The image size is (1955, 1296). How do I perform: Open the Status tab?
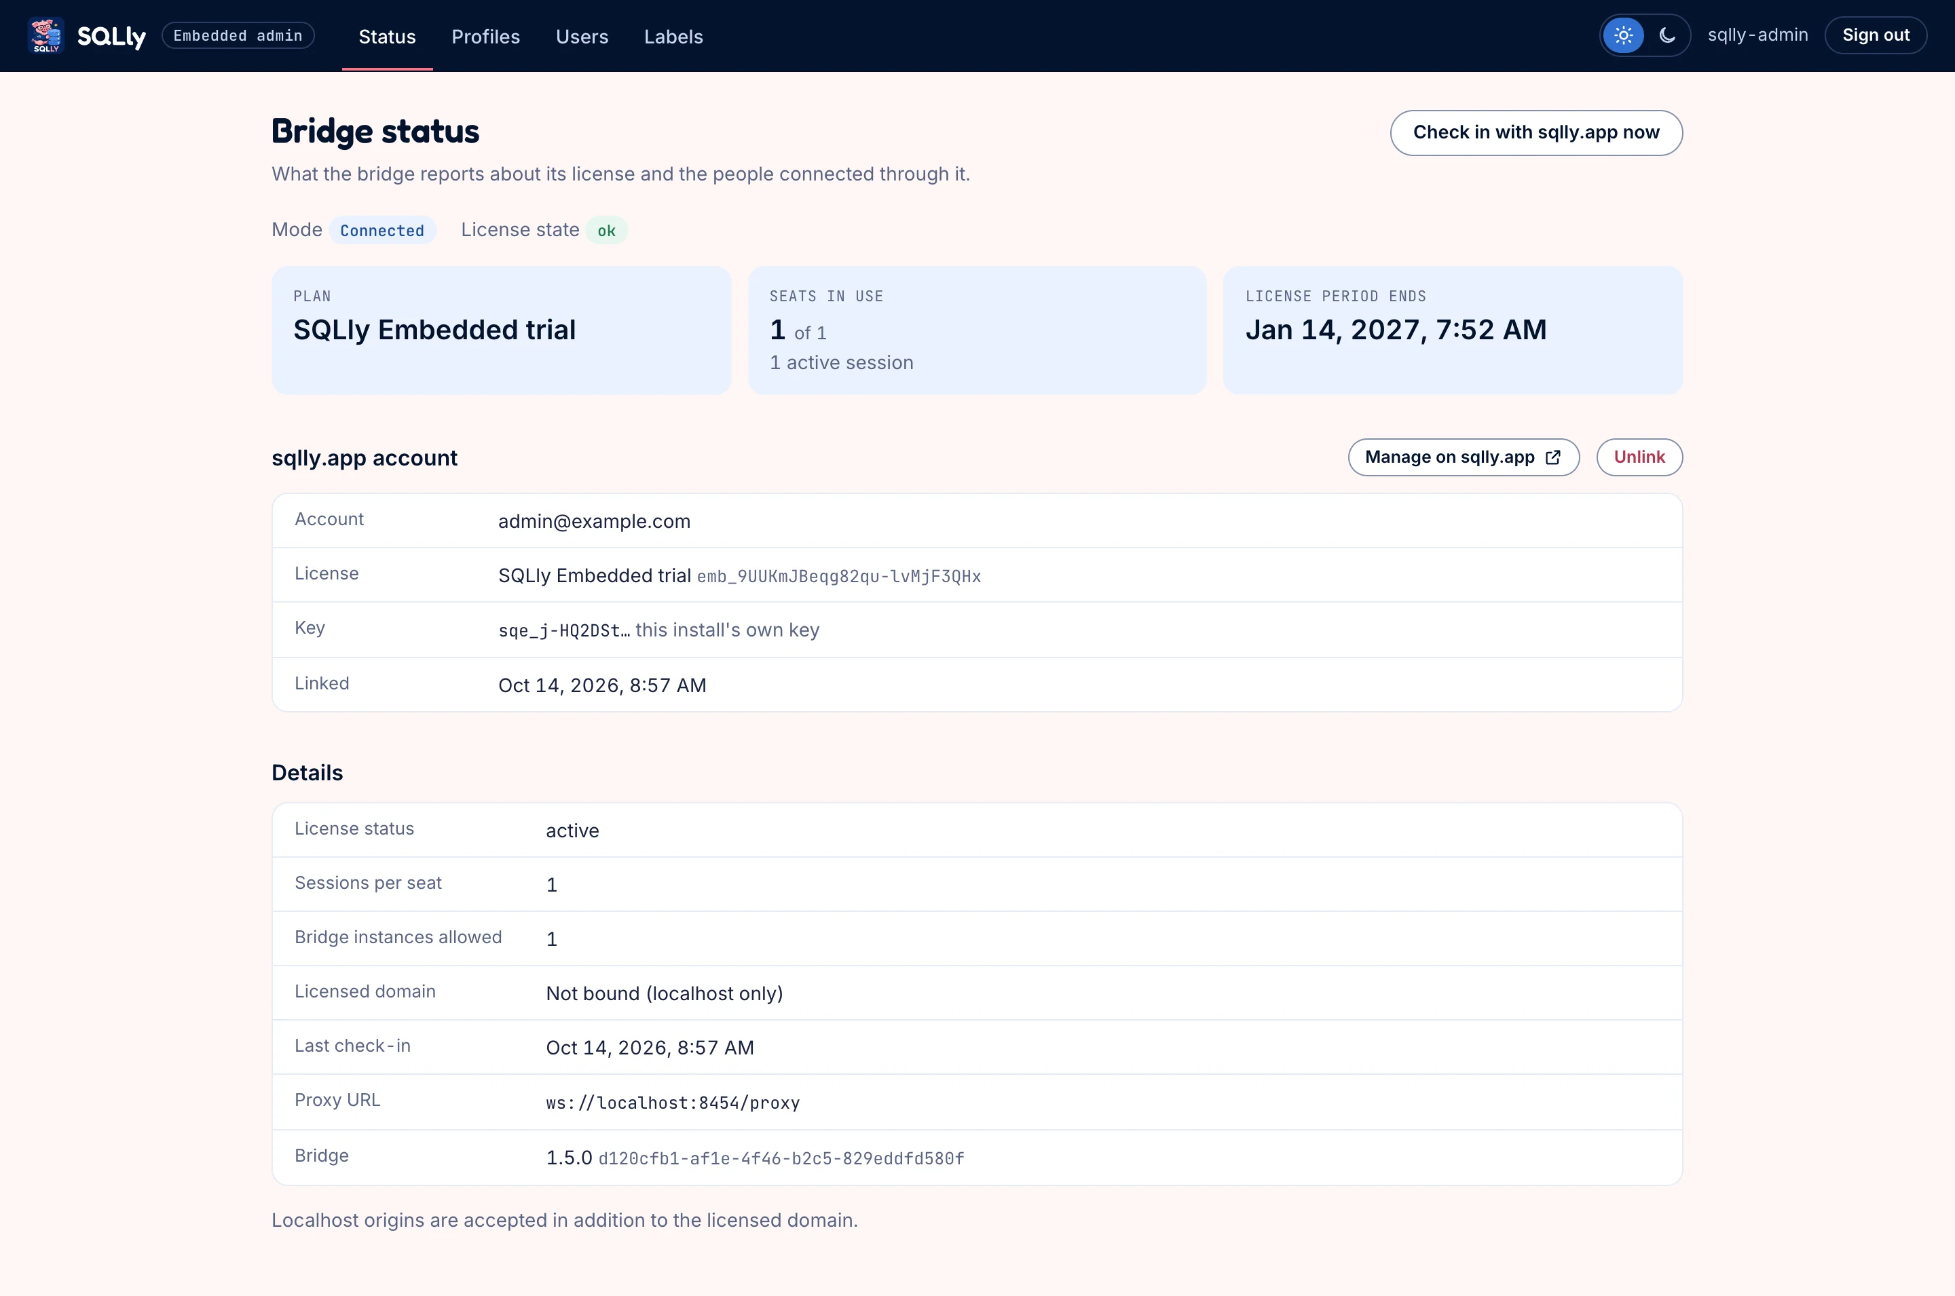pyautogui.click(x=387, y=37)
